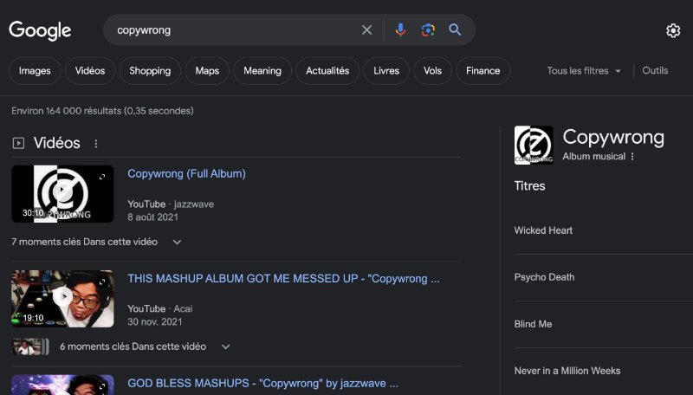The width and height of the screenshot is (693, 395).
Task: Open the THIS MASHUP ALBUM GOT ME MESSED UP link
Action: pos(284,279)
